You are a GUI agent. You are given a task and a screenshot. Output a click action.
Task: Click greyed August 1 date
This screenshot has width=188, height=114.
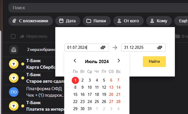pyautogui.click(x=97, y=109)
